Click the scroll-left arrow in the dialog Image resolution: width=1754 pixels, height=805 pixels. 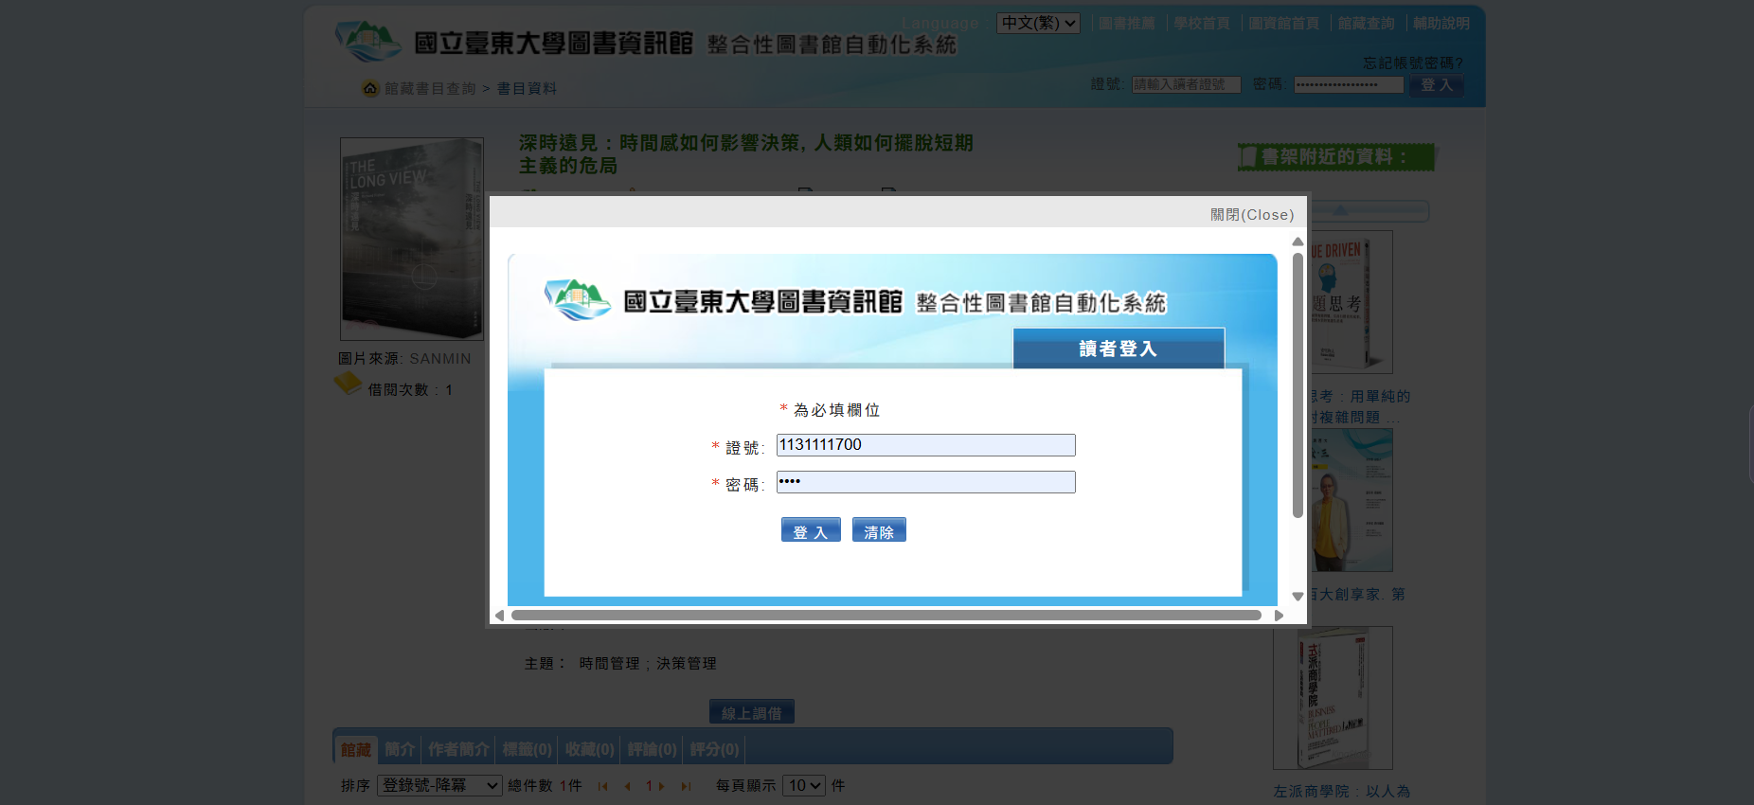click(x=500, y=616)
